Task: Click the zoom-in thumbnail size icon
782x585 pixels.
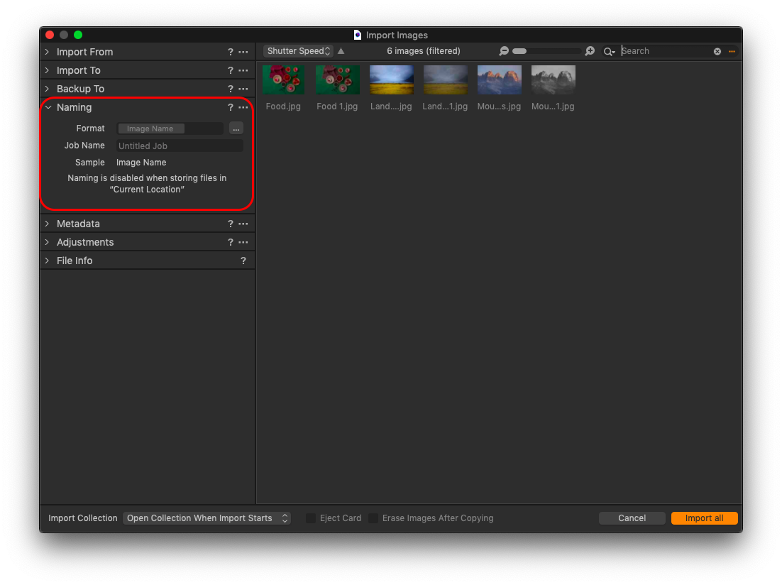Action: [590, 51]
